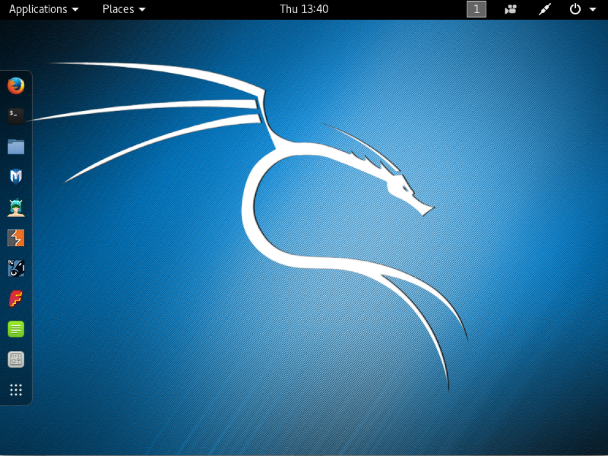Click the pen-shaped tray icon

tap(544, 9)
